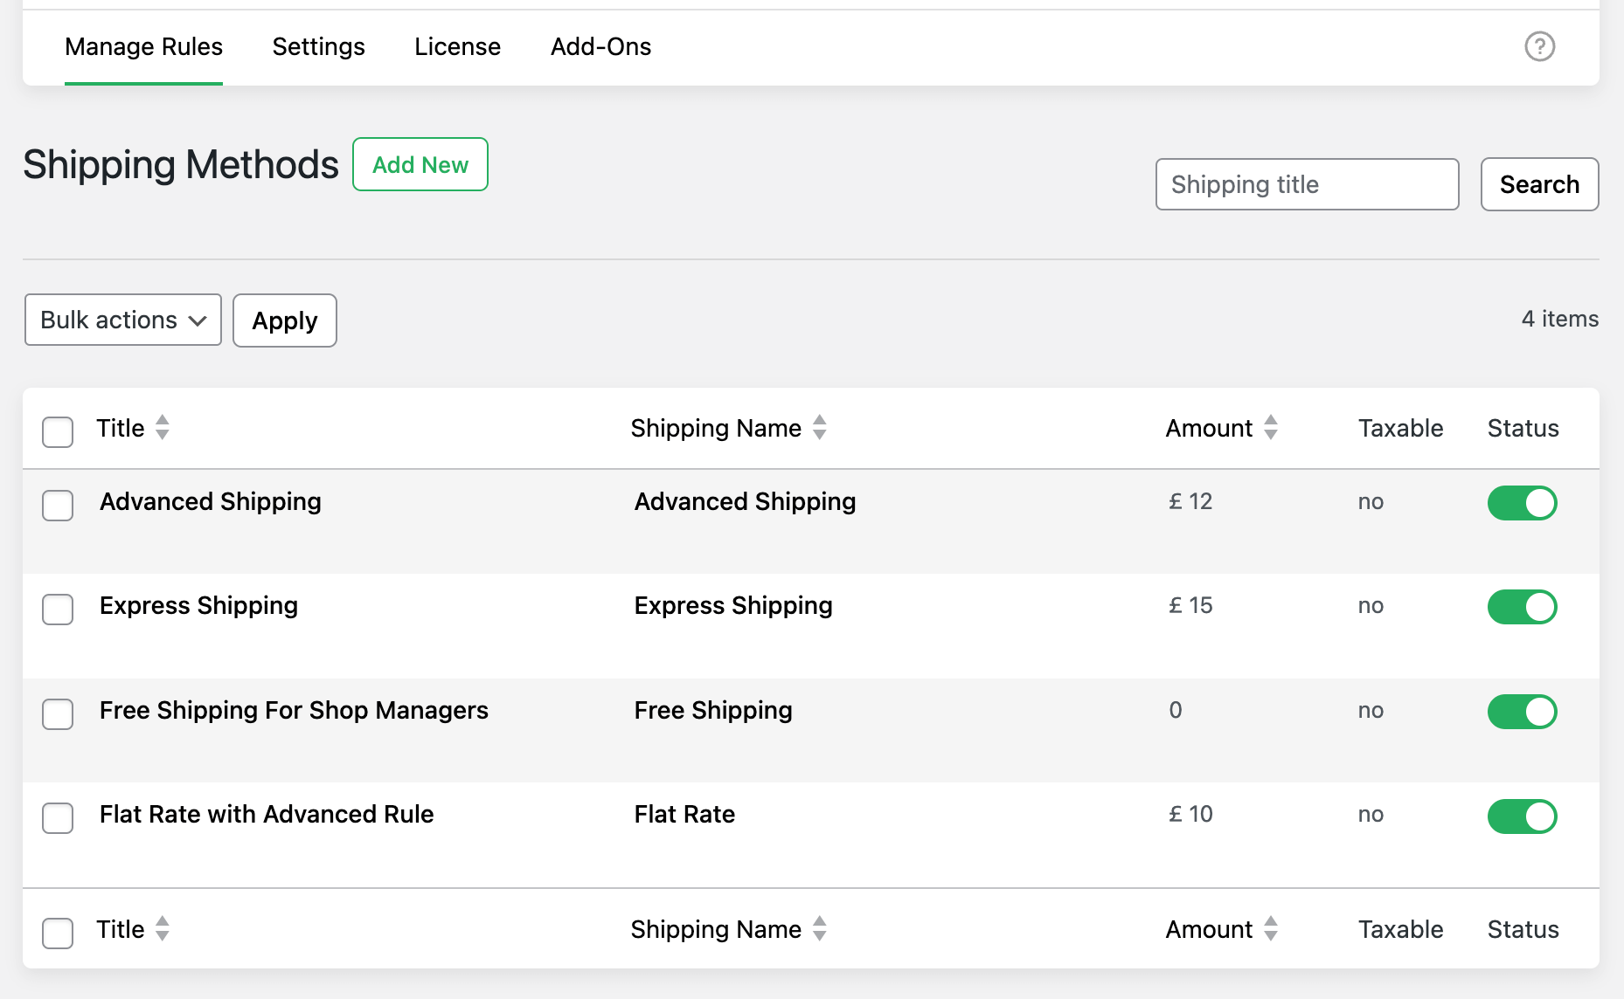Open the help question mark icon
The width and height of the screenshot is (1624, 999).
click(x=1539, y=46)
